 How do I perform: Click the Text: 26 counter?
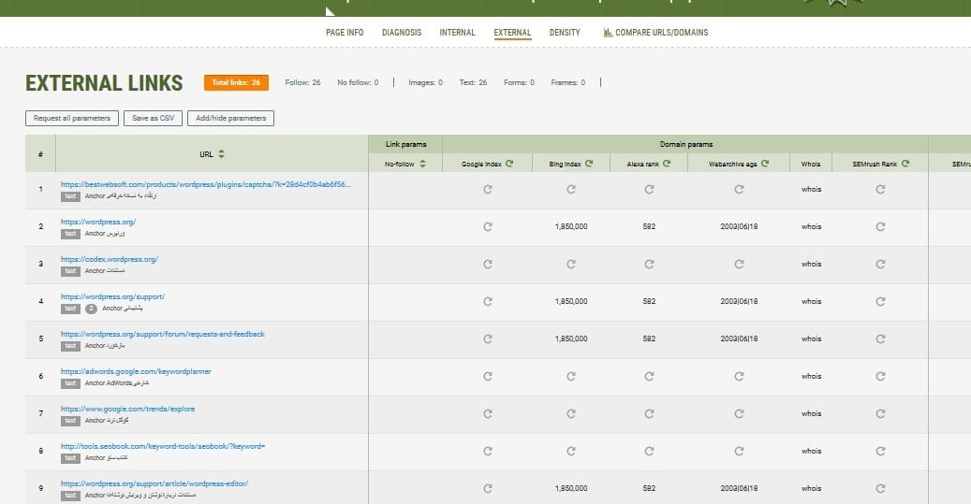[473, 82]
